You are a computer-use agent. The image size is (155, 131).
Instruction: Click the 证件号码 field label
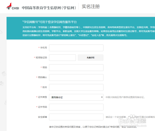(x=42, y=107)
